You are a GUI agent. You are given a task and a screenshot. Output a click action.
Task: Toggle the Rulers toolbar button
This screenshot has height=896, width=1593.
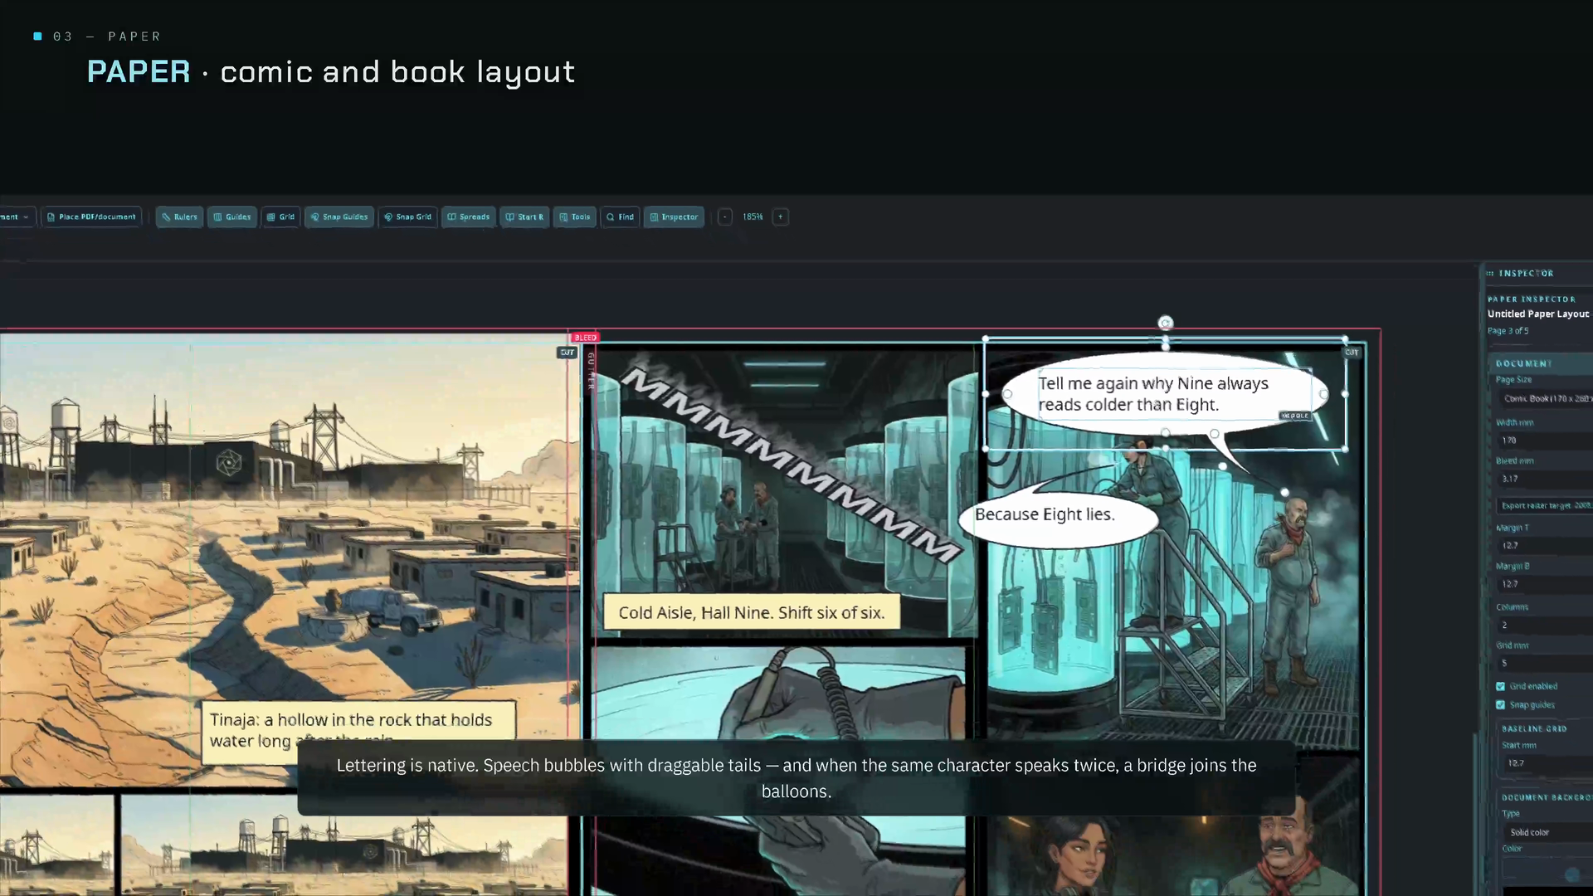[179, 217]
